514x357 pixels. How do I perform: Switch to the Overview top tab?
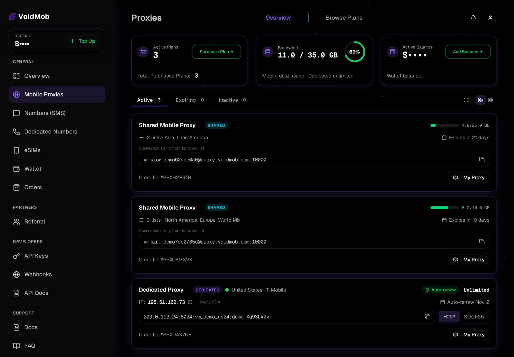pos(278,18)
